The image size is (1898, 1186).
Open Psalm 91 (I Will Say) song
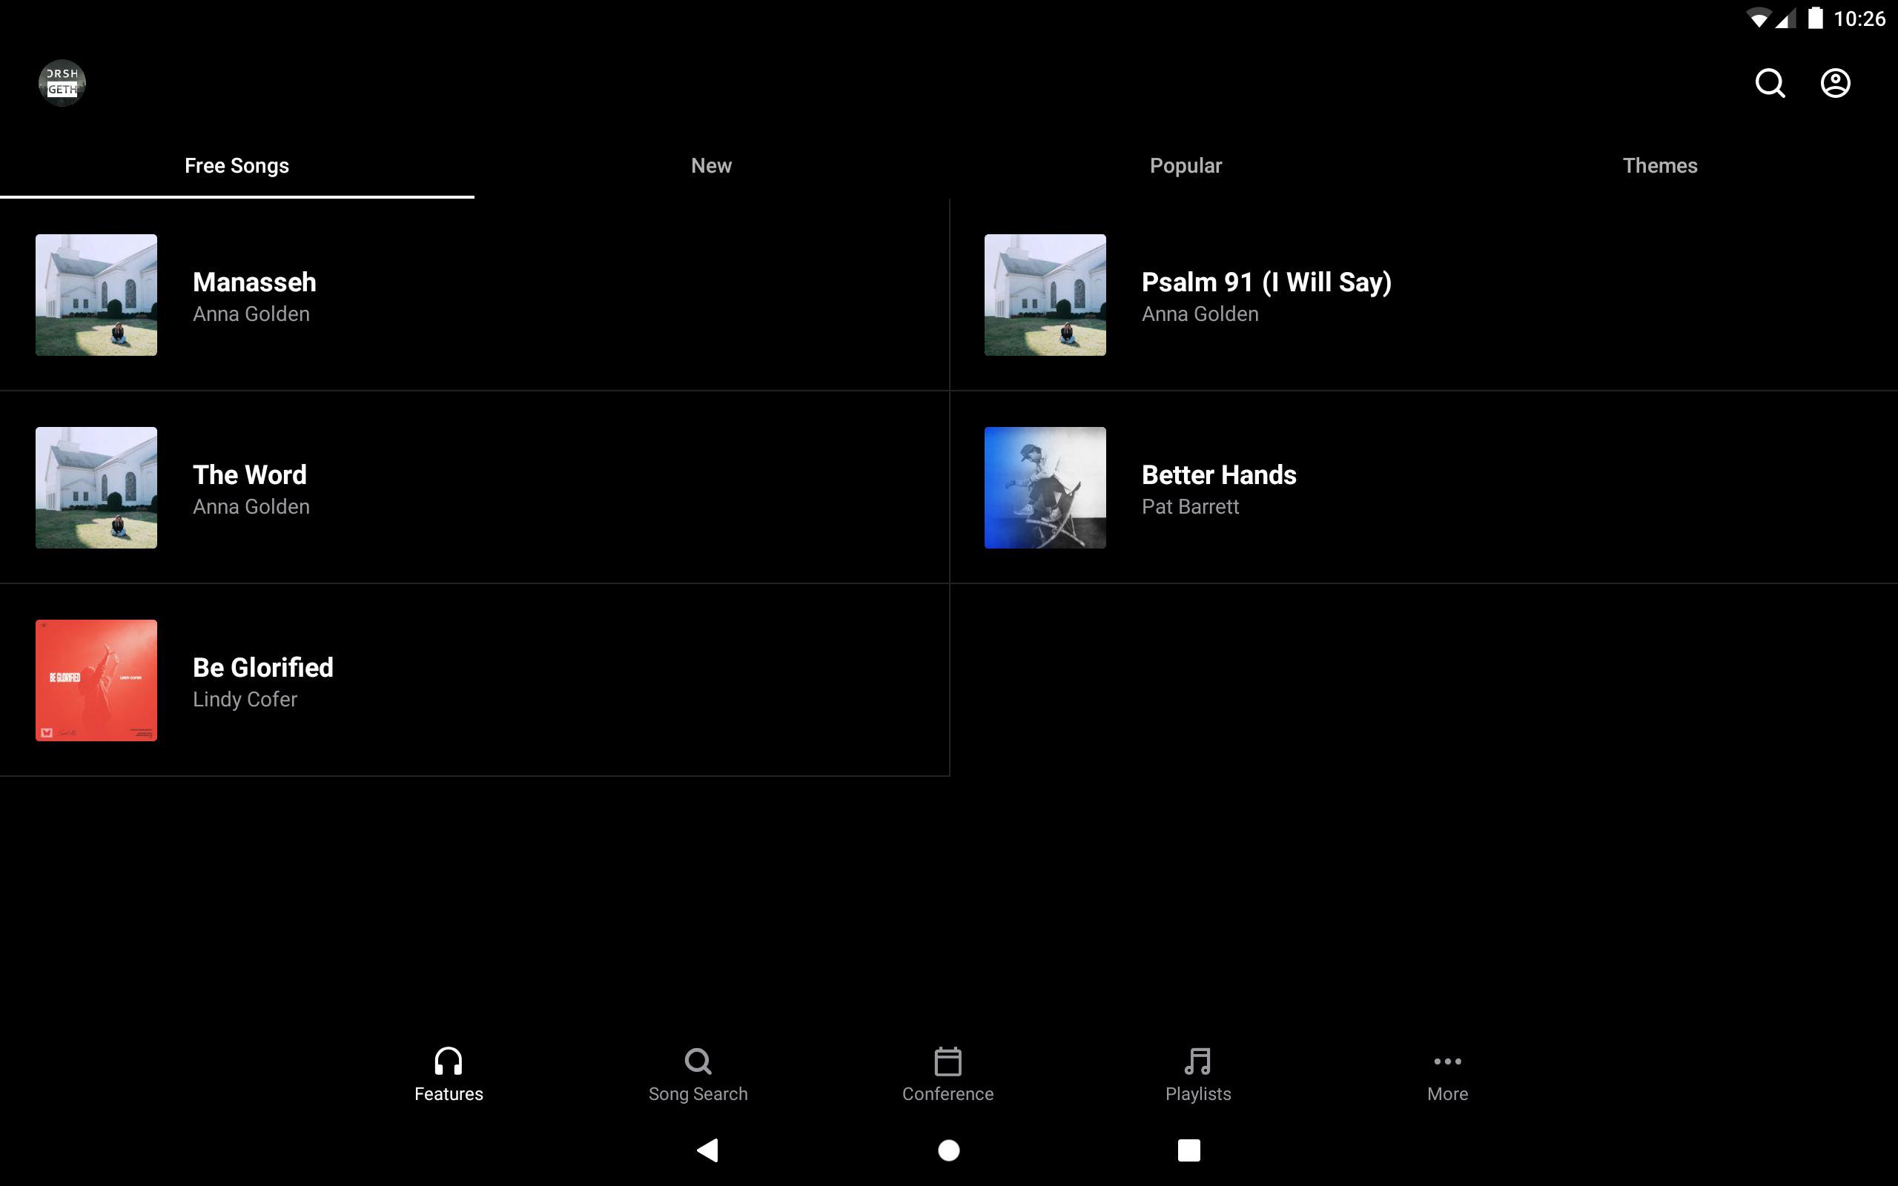tap(1266, 295)
